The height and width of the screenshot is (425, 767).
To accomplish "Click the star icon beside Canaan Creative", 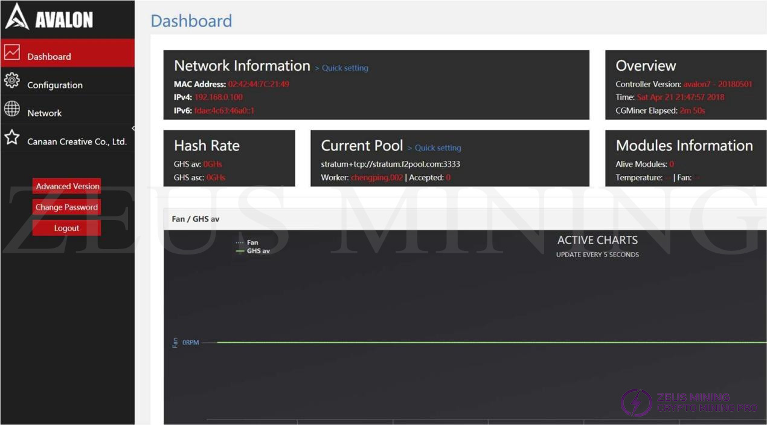I will tap(12, 137).
